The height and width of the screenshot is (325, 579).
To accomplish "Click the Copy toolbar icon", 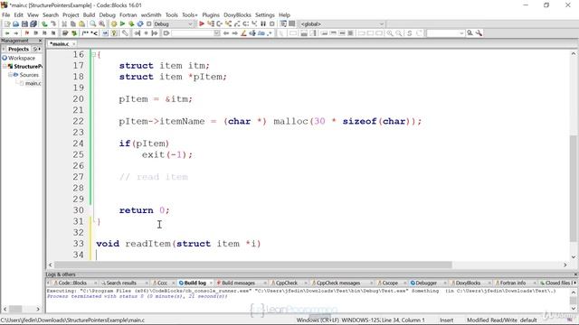I will (x=73, y=24).
